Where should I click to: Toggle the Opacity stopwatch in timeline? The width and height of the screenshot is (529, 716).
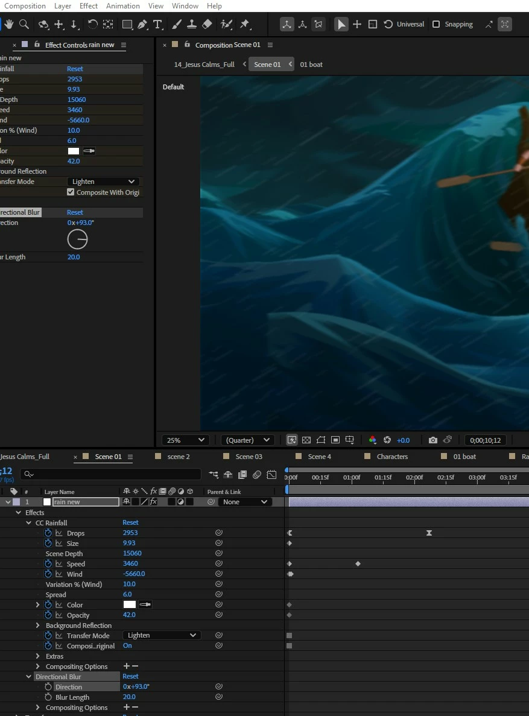click(x=48, y=615)
